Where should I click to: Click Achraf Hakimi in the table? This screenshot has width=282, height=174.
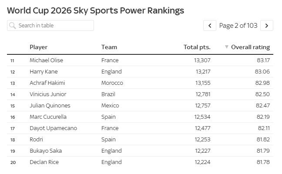pos(47,83)
